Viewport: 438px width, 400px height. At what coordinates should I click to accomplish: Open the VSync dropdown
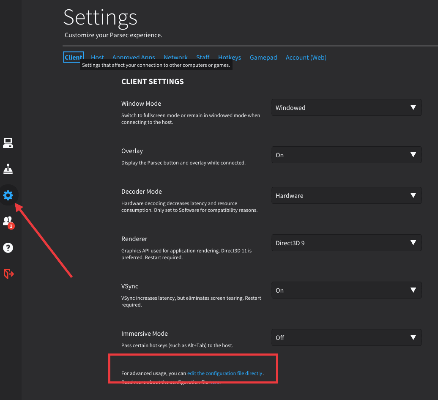346,290
